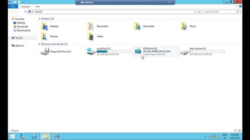Click This PC in address bar
The image size is (250, 140).
39,12
